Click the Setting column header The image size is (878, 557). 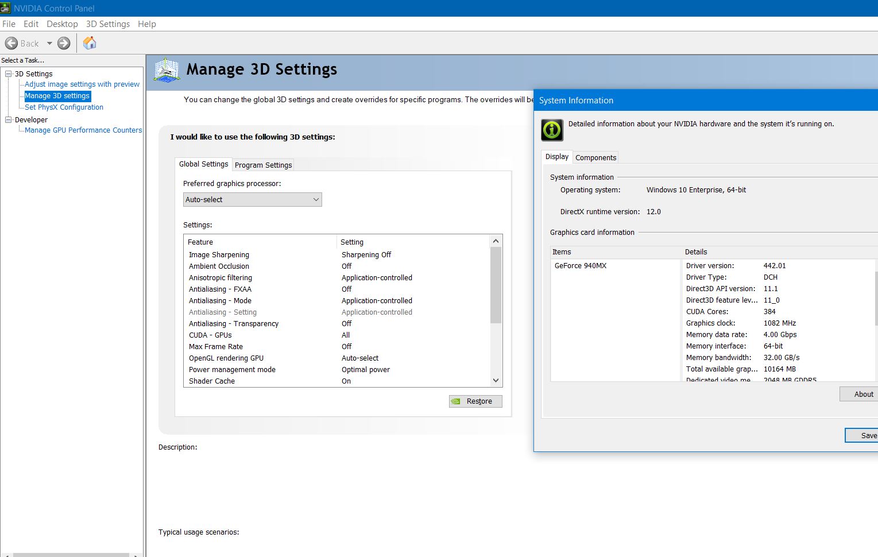413,242
